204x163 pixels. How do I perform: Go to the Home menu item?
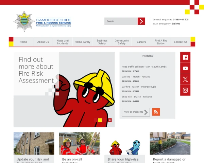[23, 42]
